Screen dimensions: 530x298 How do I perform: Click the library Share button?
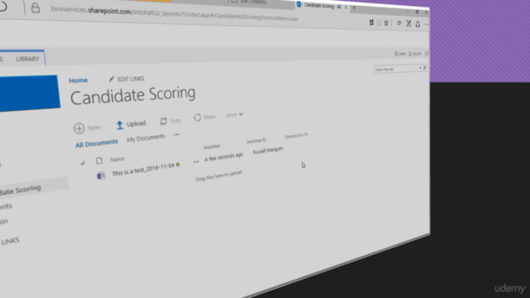click(205, 118)
